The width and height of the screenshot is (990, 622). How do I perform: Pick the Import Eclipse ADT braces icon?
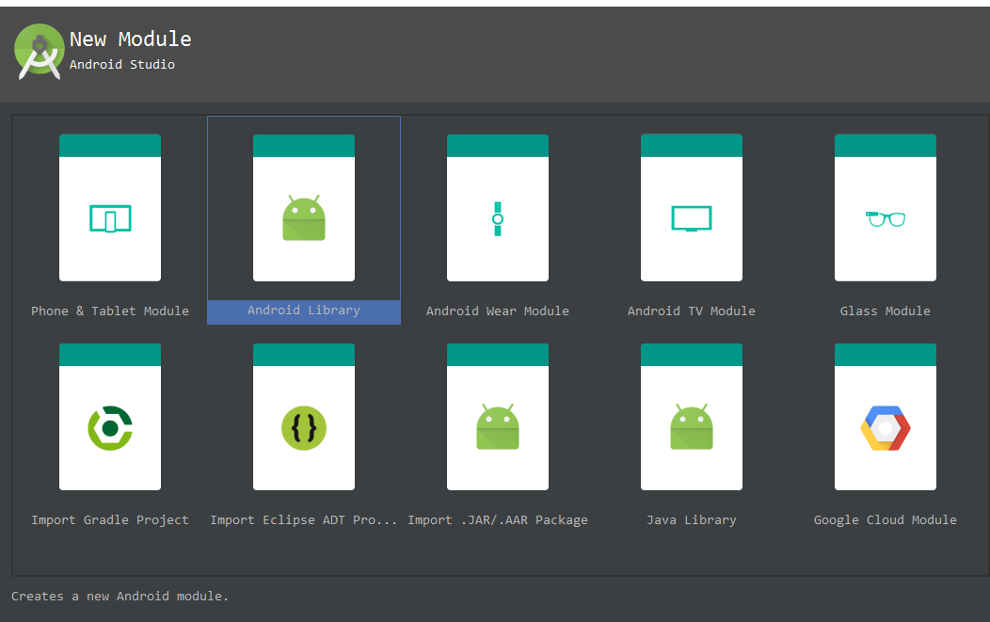tap(304, 428)
